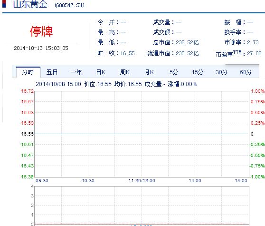Click the 换手率 label

pos(235,32)
